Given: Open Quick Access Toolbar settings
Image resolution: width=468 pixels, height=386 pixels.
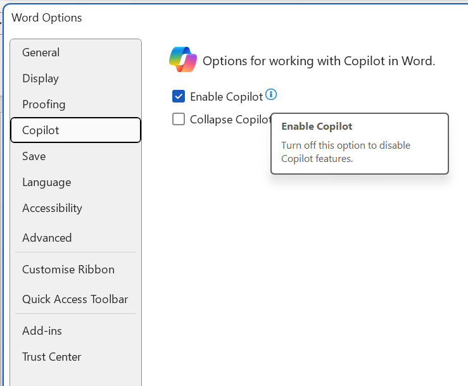Looking at the screenshot, I should pyautogui.click(x=75, y=299).
